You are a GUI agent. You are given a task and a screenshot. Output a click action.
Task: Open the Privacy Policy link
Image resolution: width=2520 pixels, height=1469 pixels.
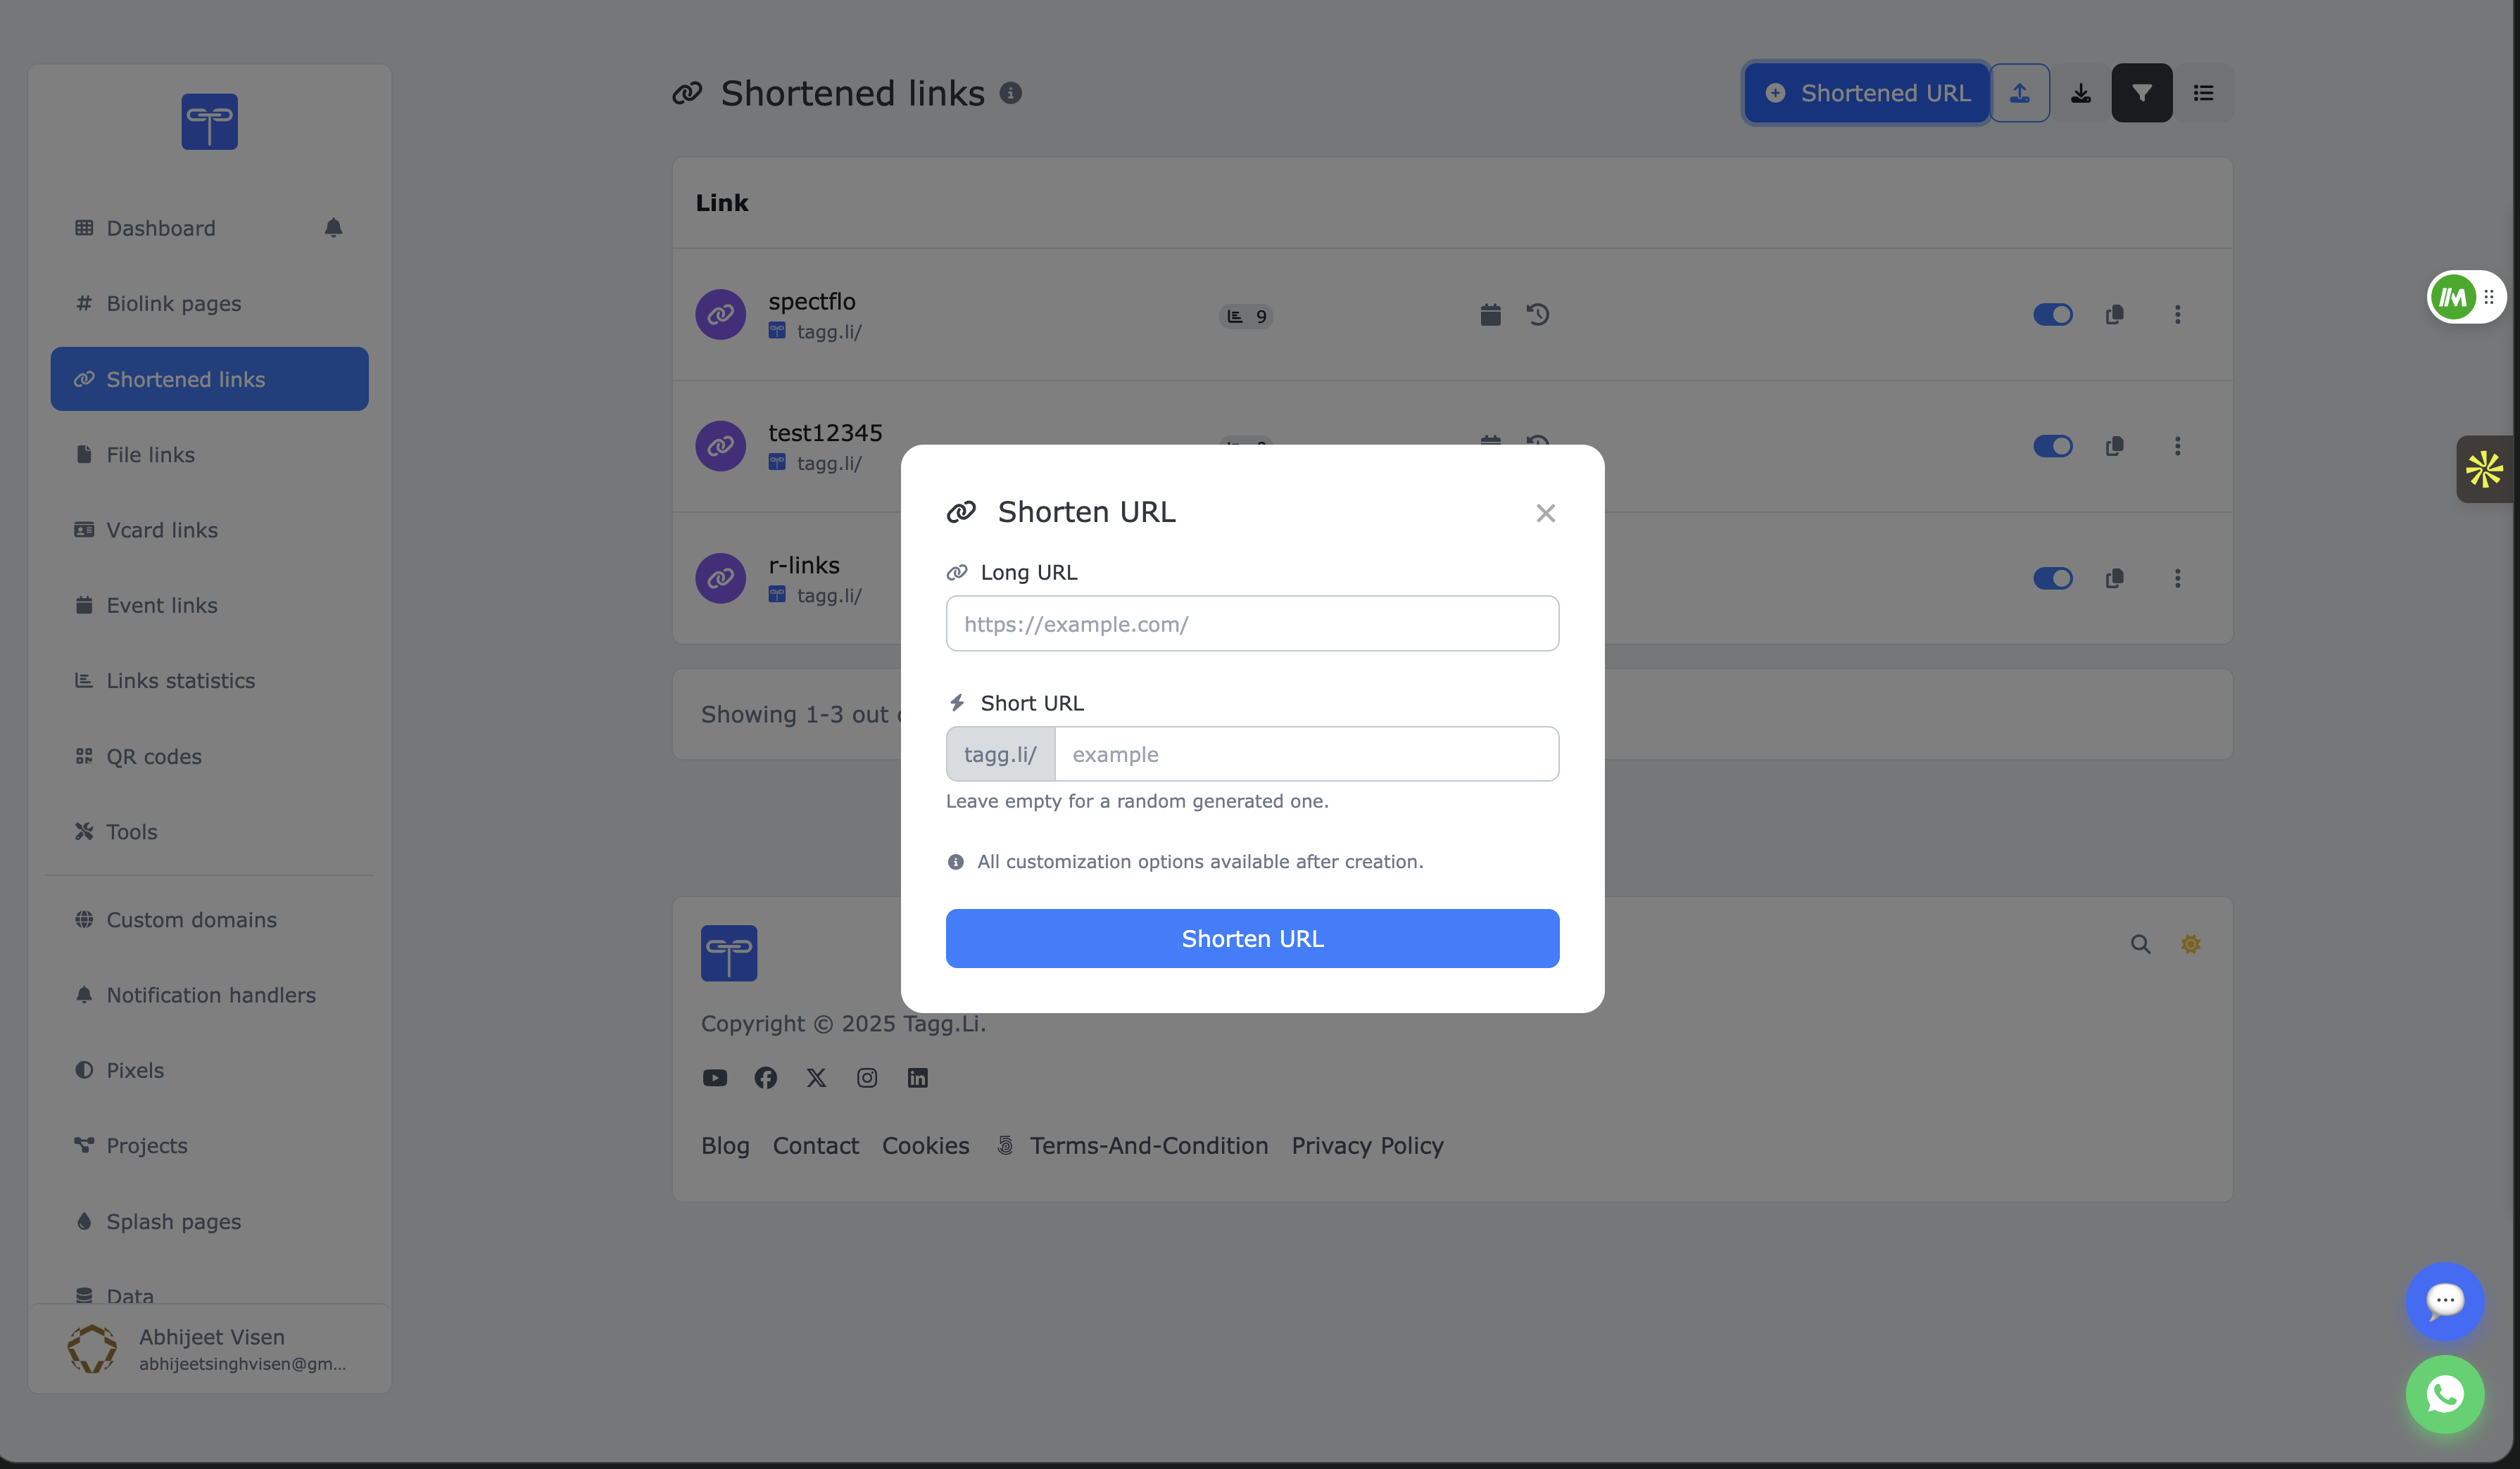coord(1367,1145)
